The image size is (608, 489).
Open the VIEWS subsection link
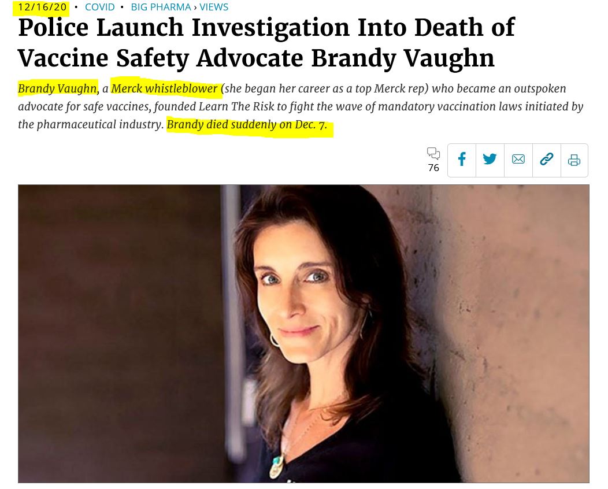pos(214,7)
